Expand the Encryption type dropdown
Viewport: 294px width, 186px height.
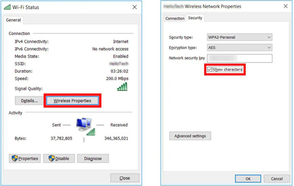point(240,48)
